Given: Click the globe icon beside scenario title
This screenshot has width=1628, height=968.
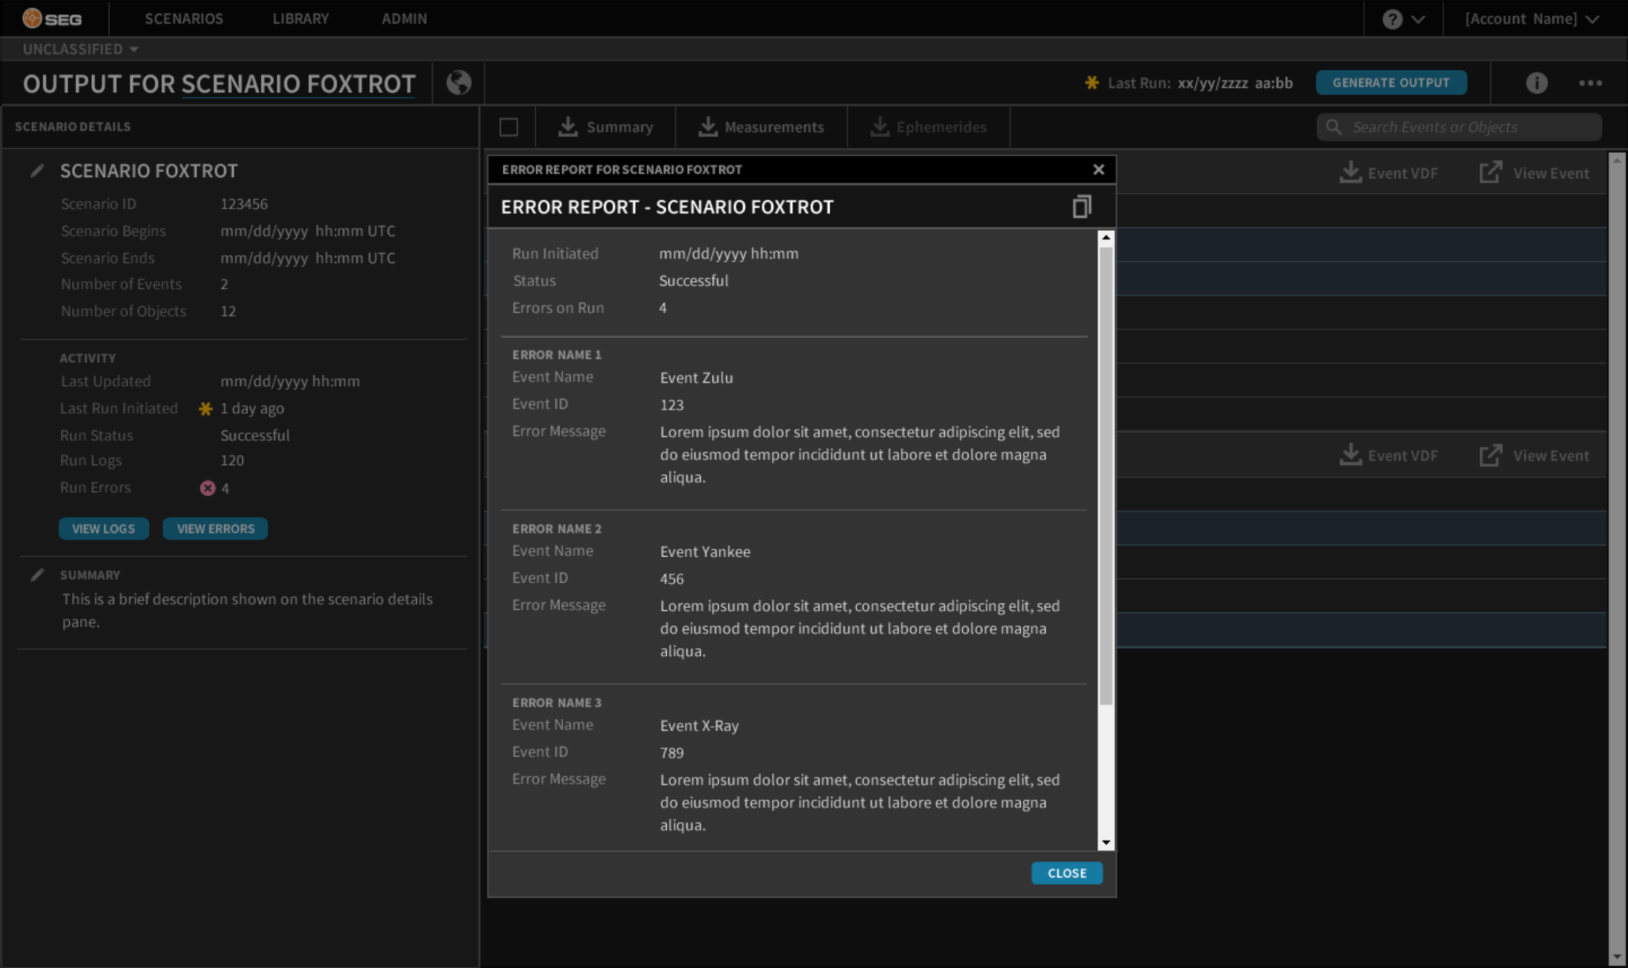Looking at the screenshot, I should (458, 83).
